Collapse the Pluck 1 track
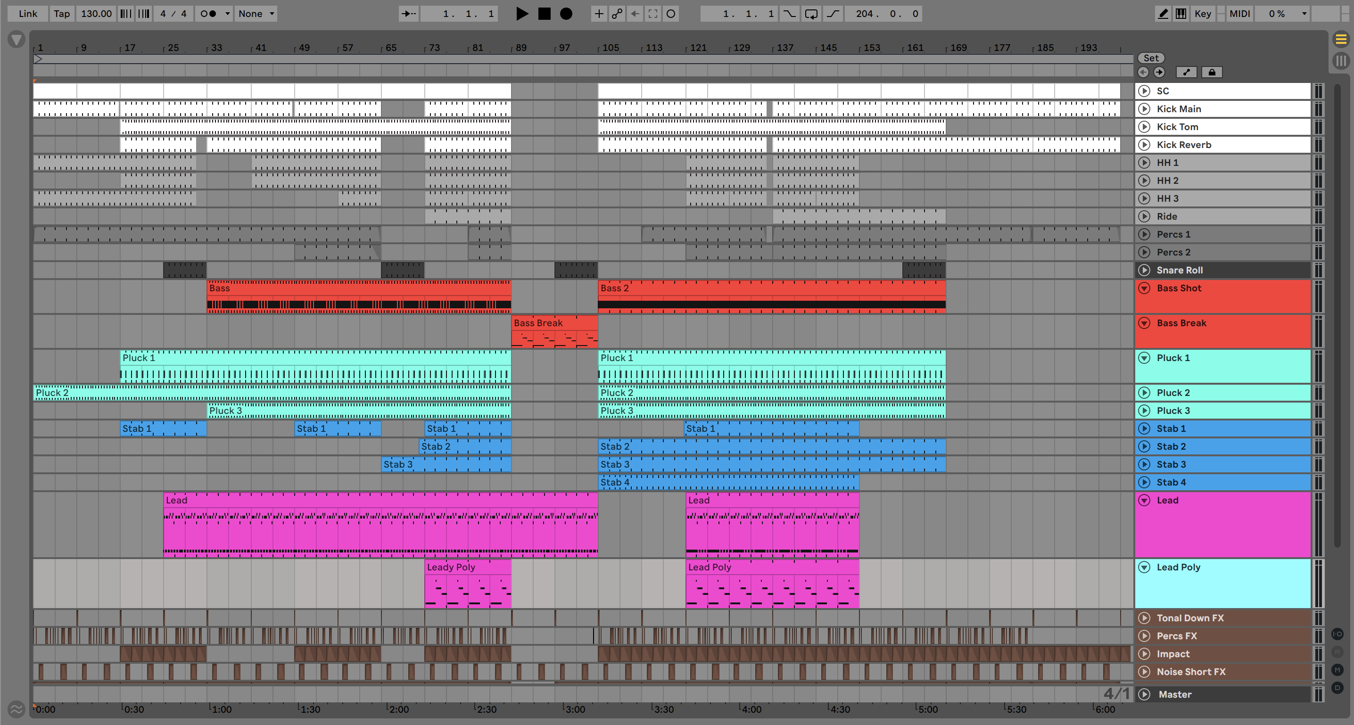1354x725 pixels. click(1144, 358)
